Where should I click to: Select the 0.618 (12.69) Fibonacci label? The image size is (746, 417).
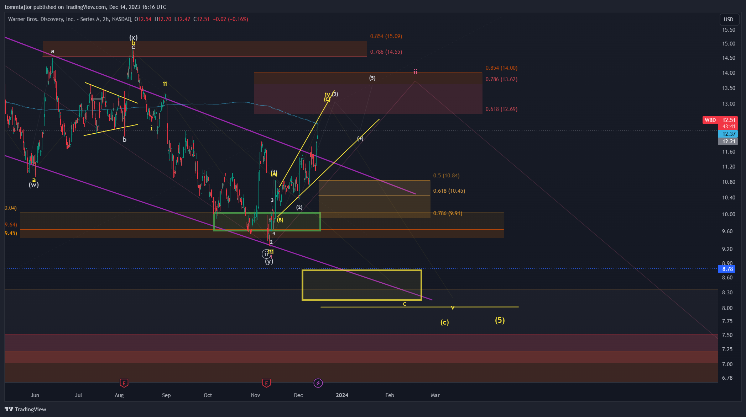click(x=501, y=109)
